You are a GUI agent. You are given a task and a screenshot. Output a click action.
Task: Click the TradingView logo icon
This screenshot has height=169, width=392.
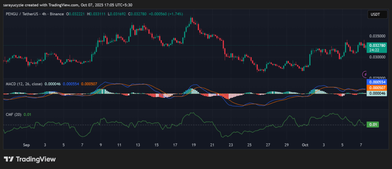(x=9, y=159)
